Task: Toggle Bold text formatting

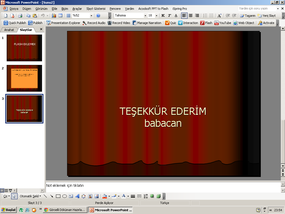Action: (x=163, y=16)
